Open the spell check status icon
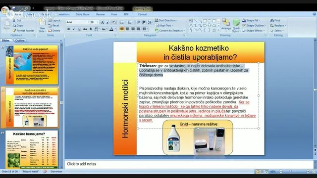The height and width of the screenshot is (178, 317). point(45,172)
